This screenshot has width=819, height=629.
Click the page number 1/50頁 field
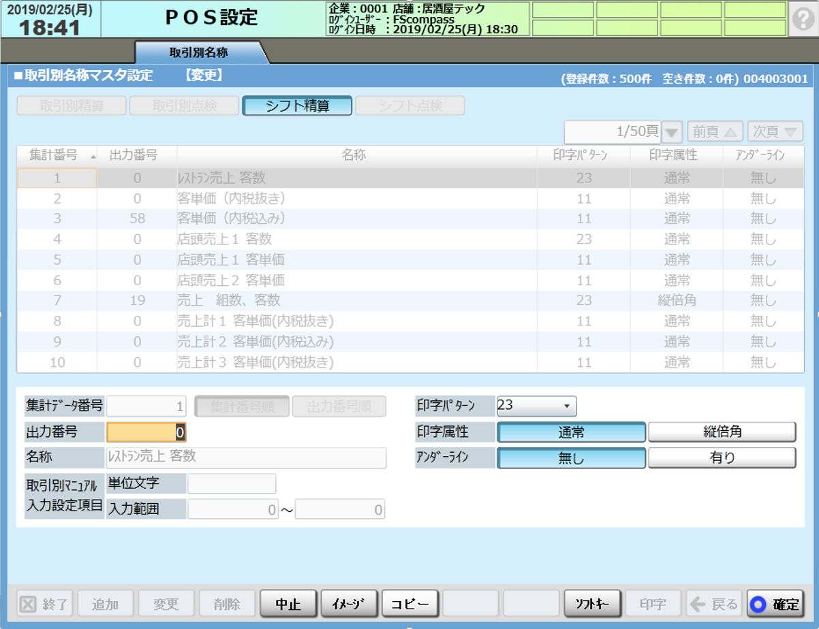click(613, 131)
